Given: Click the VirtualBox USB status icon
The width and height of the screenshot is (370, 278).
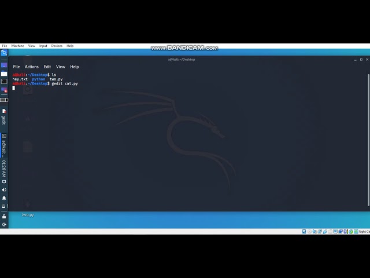Looking at the screenshot, I should click(x=325, y=232).
